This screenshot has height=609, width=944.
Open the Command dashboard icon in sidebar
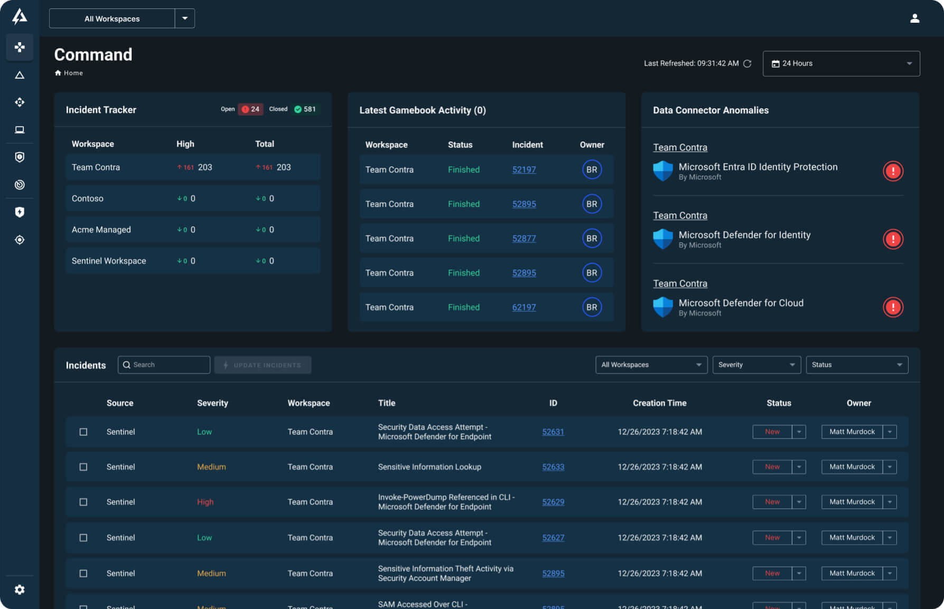pyautogui.click(x=20, y=47)
